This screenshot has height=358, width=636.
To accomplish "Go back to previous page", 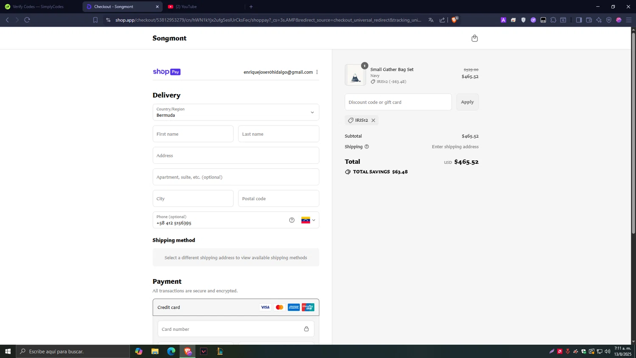I will pos(7,20).
